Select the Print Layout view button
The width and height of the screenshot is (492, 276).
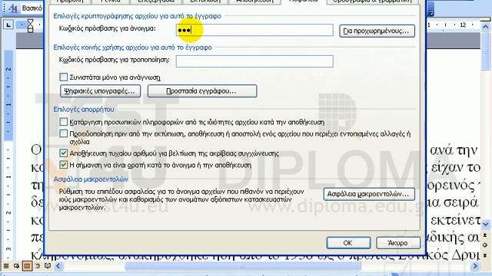[27, 266]
